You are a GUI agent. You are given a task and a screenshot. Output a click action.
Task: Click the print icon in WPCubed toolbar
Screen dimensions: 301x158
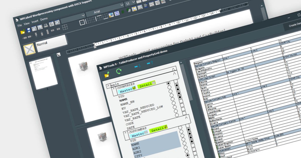click(x=46, y=26)
